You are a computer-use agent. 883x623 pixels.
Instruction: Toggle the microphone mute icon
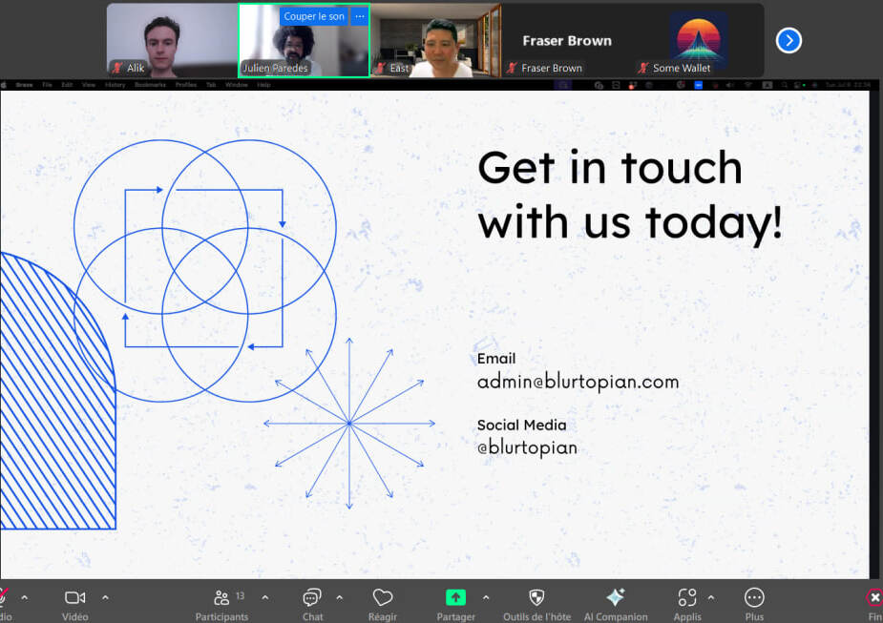click(x=4, y=597)
